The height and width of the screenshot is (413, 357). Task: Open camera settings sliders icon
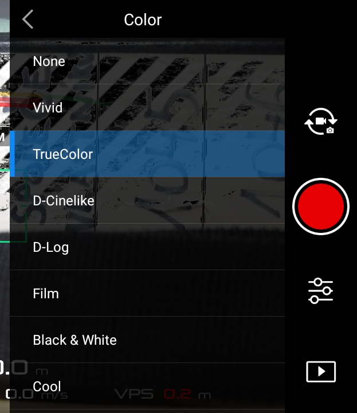coord(320,291)
